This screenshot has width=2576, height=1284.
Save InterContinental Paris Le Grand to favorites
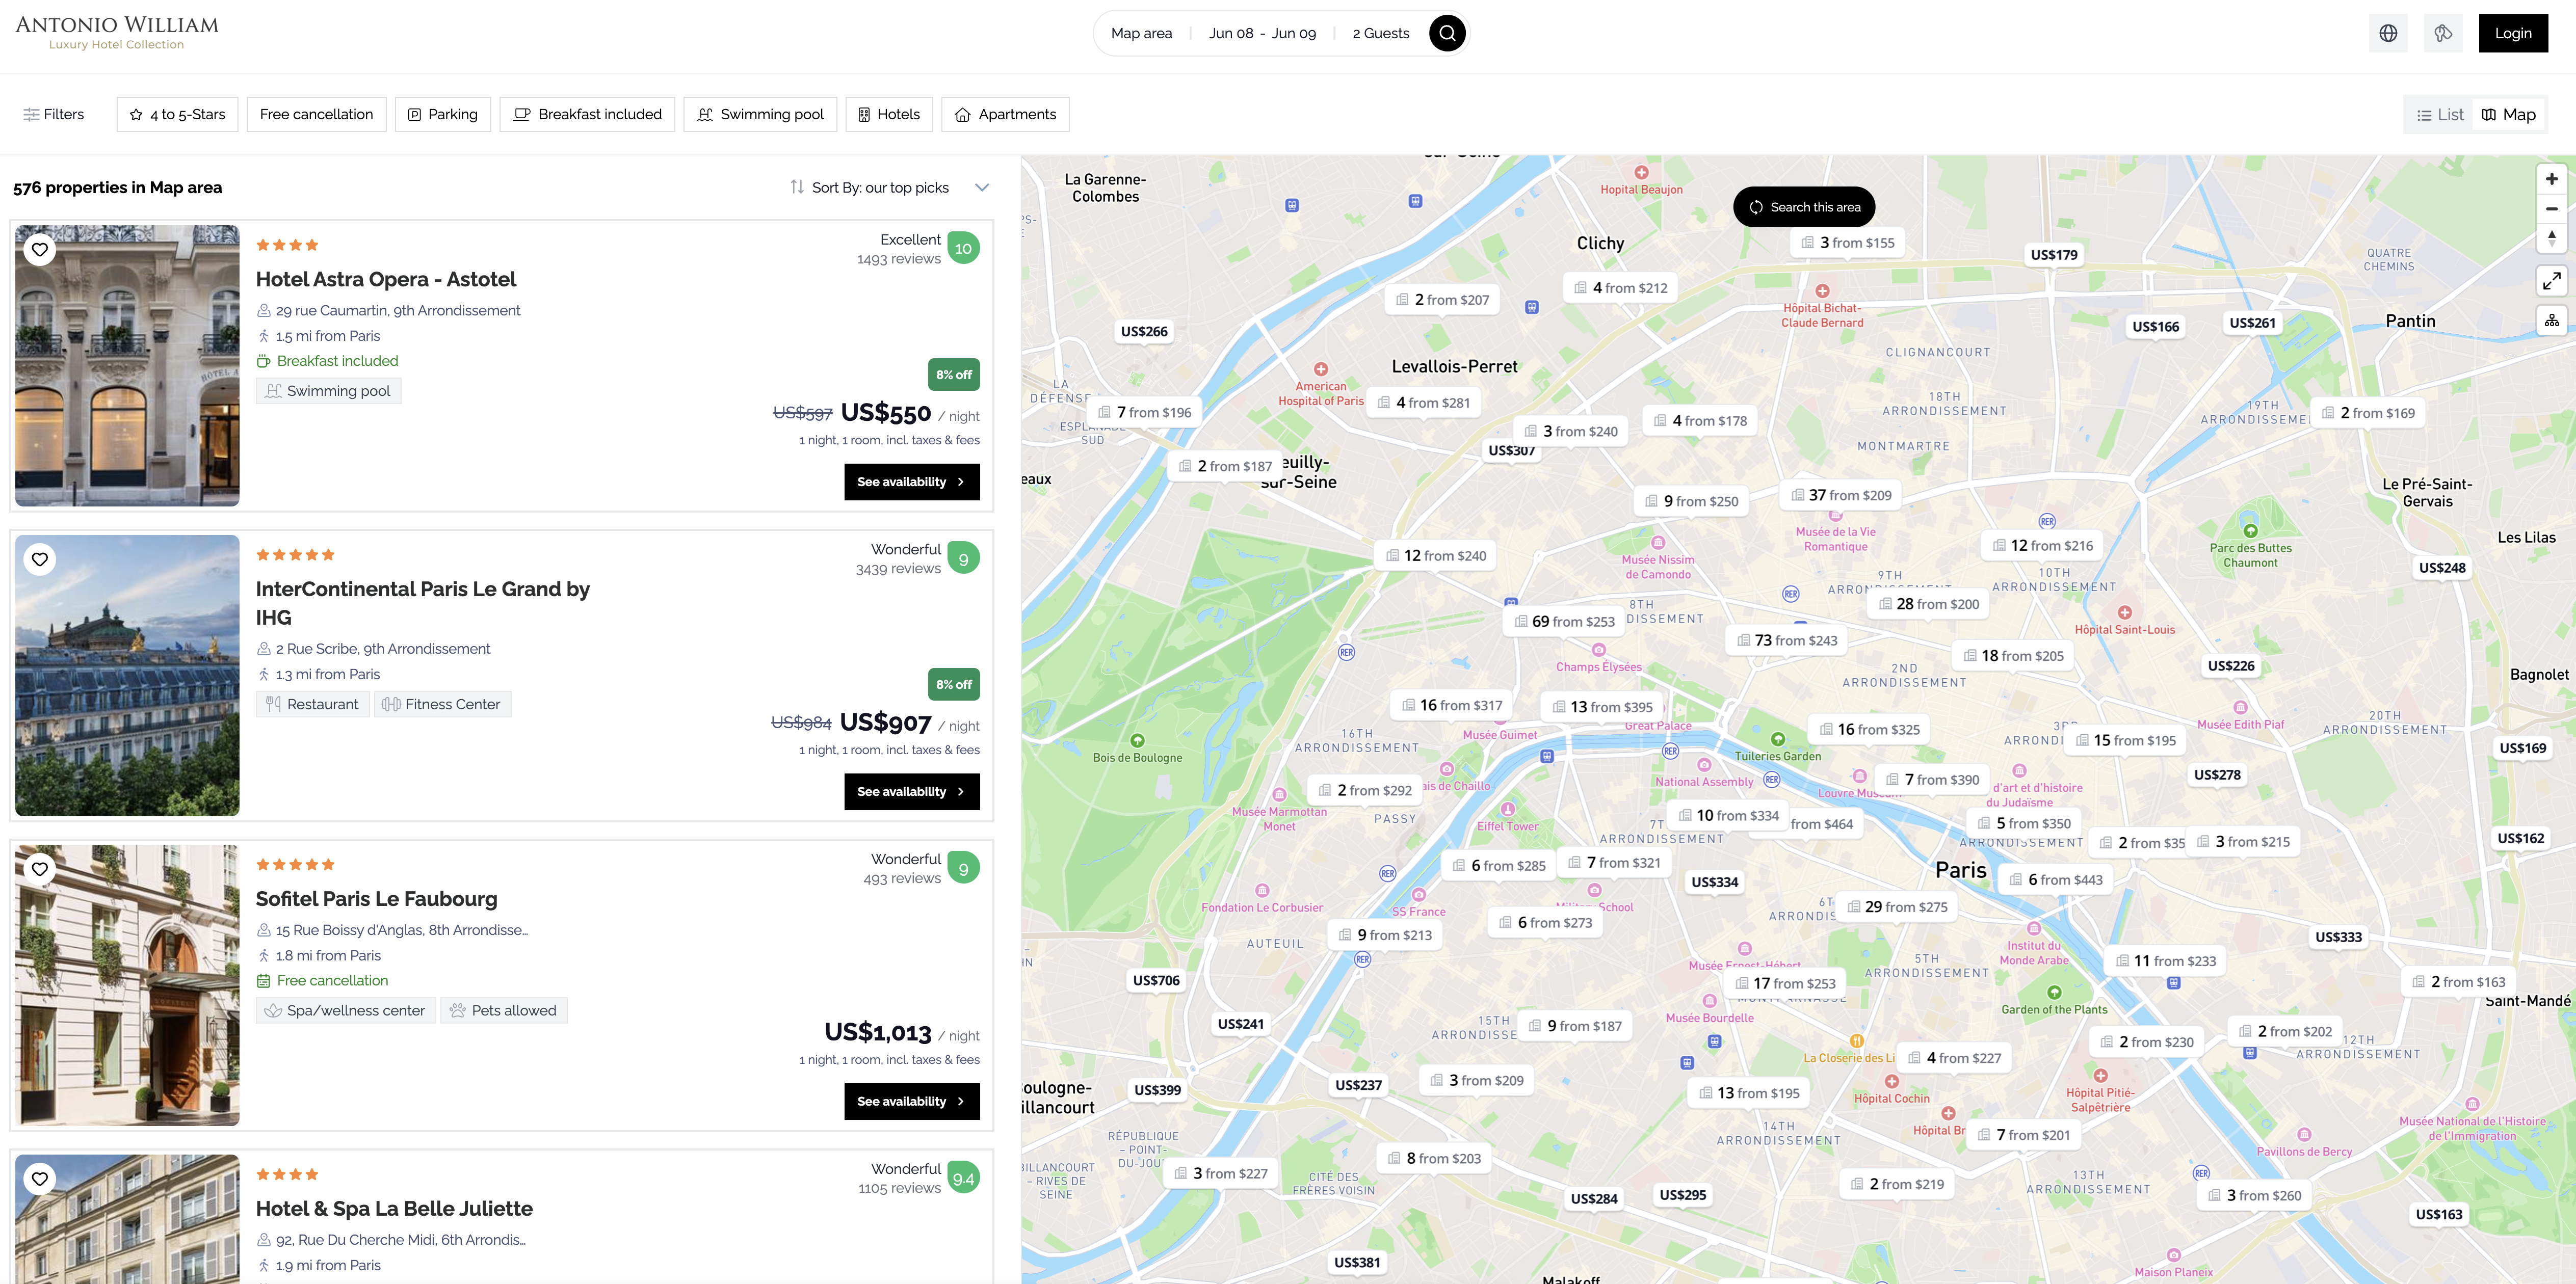point(40,559)
